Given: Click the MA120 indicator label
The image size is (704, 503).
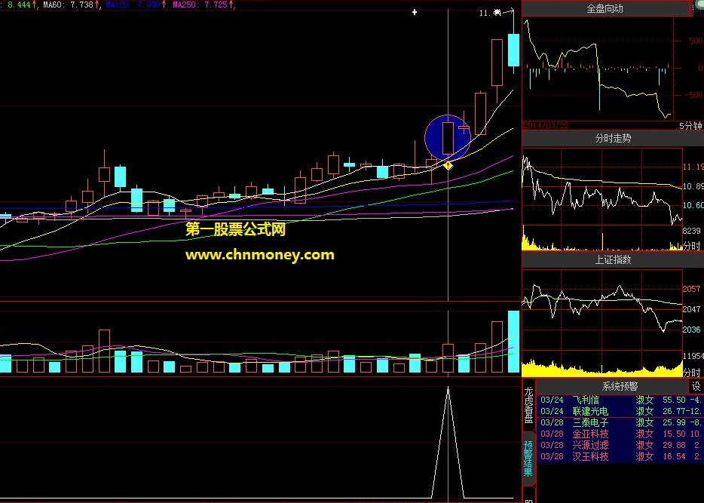Looking at the screenshot, I should [x=133, y=5].
